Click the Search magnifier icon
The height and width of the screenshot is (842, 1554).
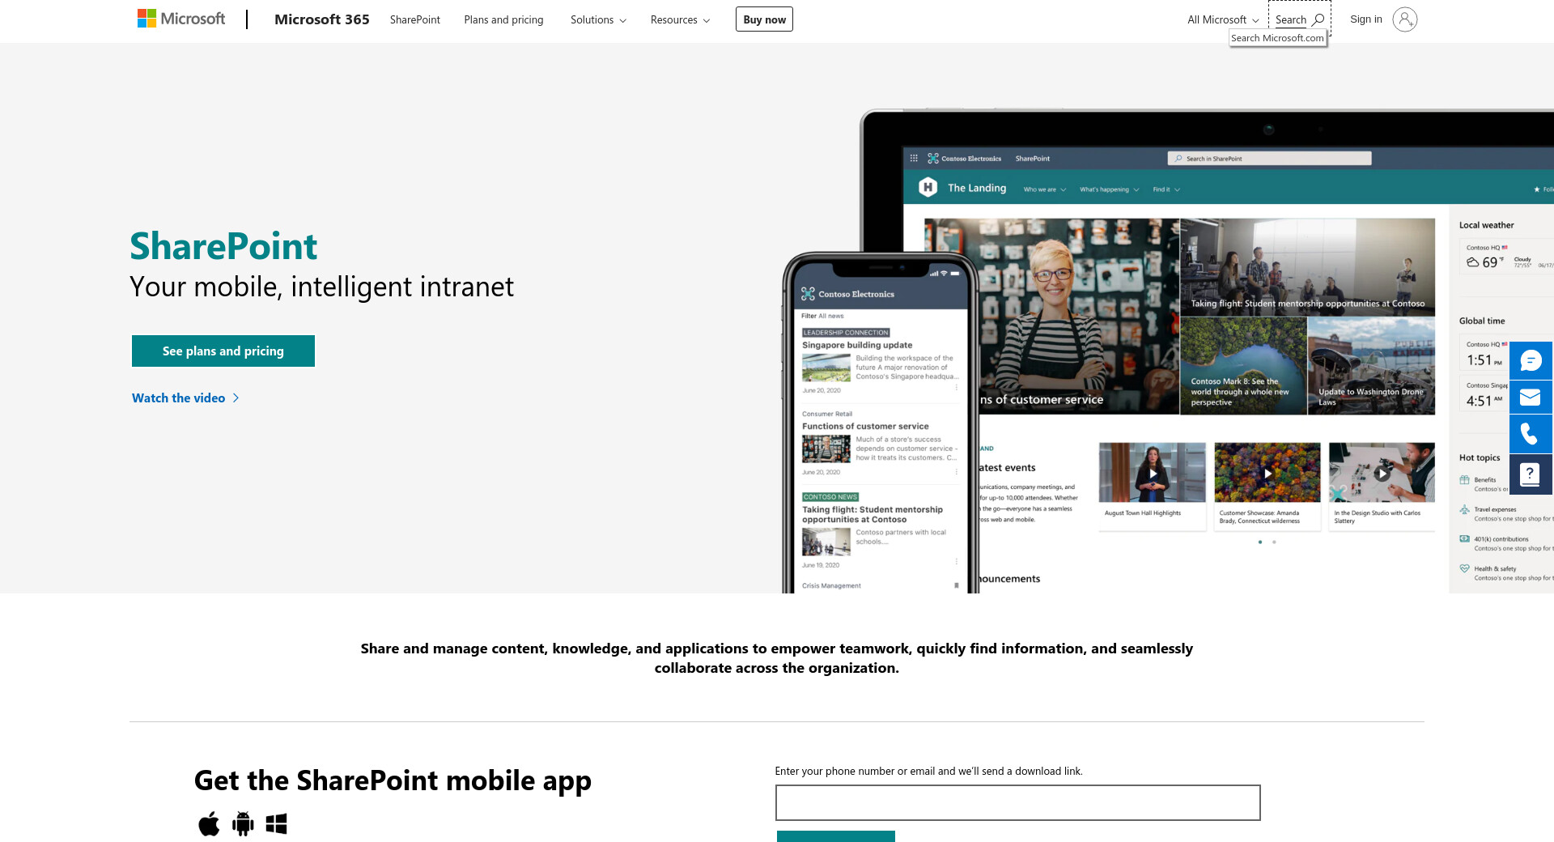(x=1318, y=19)
